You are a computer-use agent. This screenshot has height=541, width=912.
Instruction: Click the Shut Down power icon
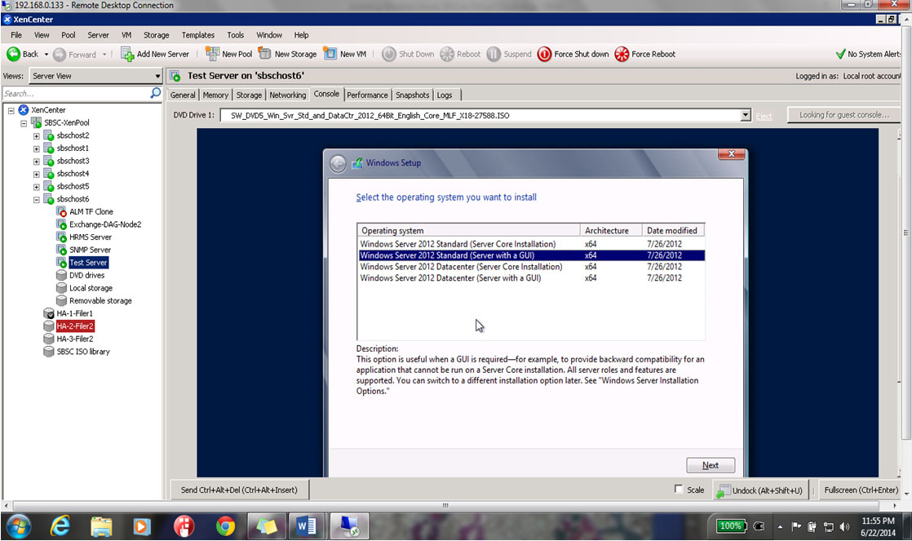tap(388, 54)
